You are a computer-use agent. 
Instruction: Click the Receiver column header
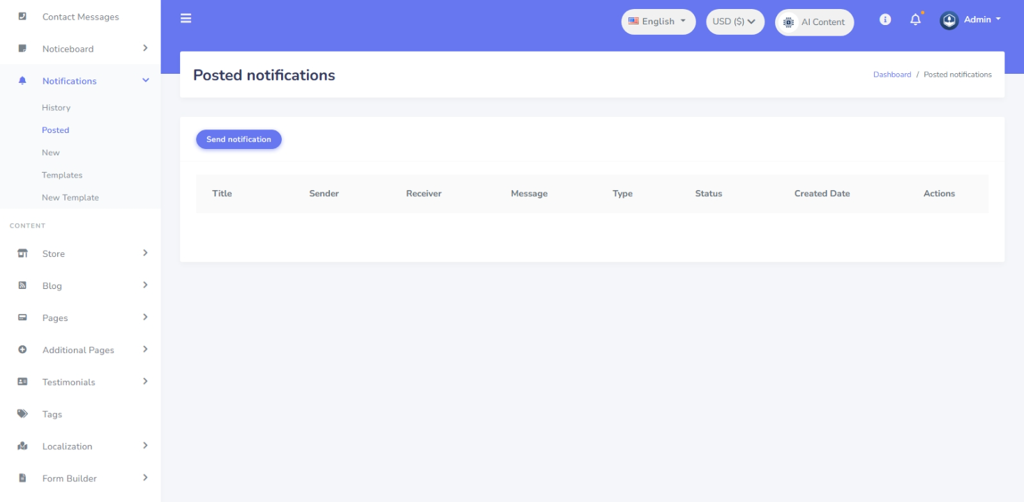(423, 194)
